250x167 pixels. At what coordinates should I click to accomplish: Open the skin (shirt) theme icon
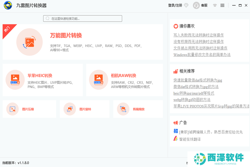point(215,5)
